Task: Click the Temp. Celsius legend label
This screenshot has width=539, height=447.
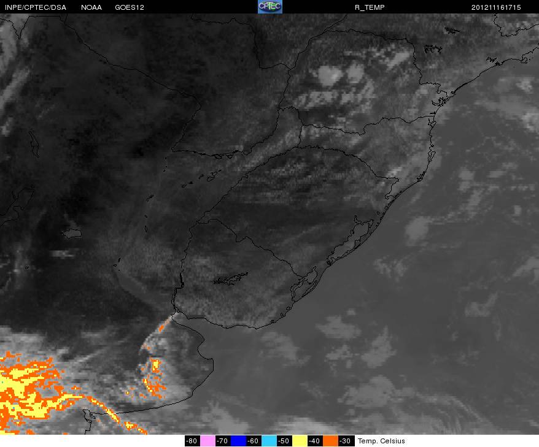Action: click(381, 441)
